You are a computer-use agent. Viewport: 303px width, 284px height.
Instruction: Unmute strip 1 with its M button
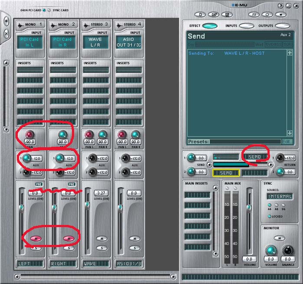pyautogui.click(x=36, y=238)
